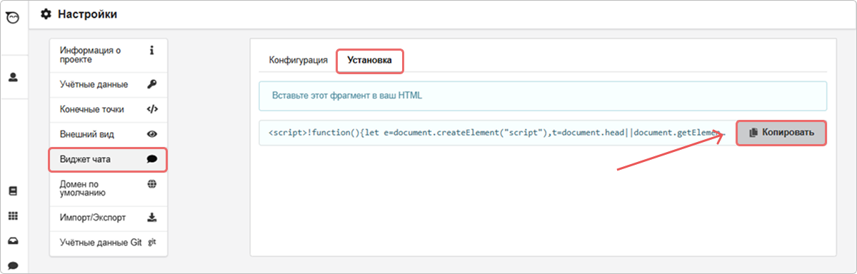The height and width of the screenshot is (274, 857).
Task: Open Внешний вид settings section
Action: tap(109, 134)
